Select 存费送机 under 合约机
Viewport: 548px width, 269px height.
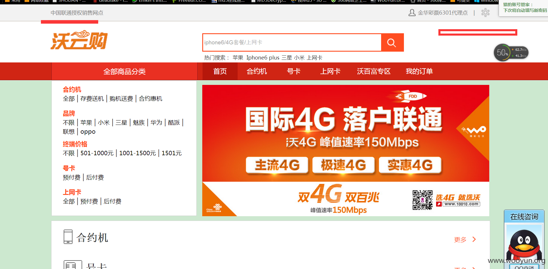(92, 99)
